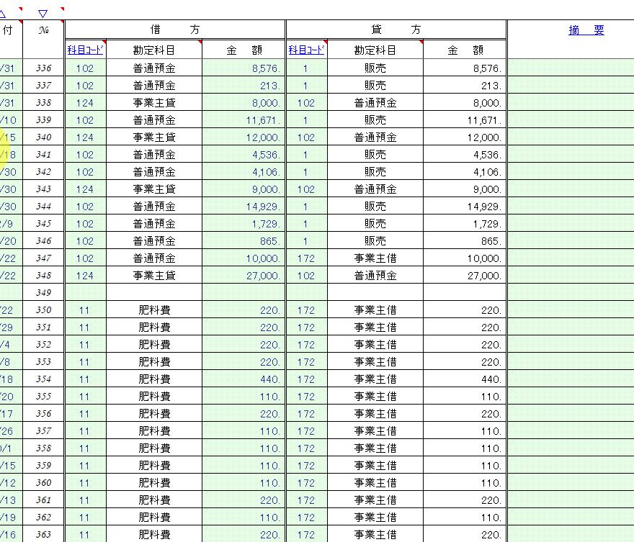
Task: Select 事業主借 in row 358
Action: click(375, 448)
